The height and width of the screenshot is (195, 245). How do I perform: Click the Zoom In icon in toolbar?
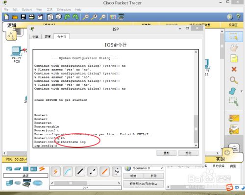pos(86,17)
